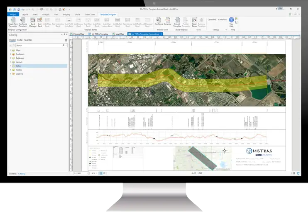Image resolution: width=308 pixels, height=212 pixels.
Task: Switch to the Layout ribbon tab
Action: coord(25,15)
